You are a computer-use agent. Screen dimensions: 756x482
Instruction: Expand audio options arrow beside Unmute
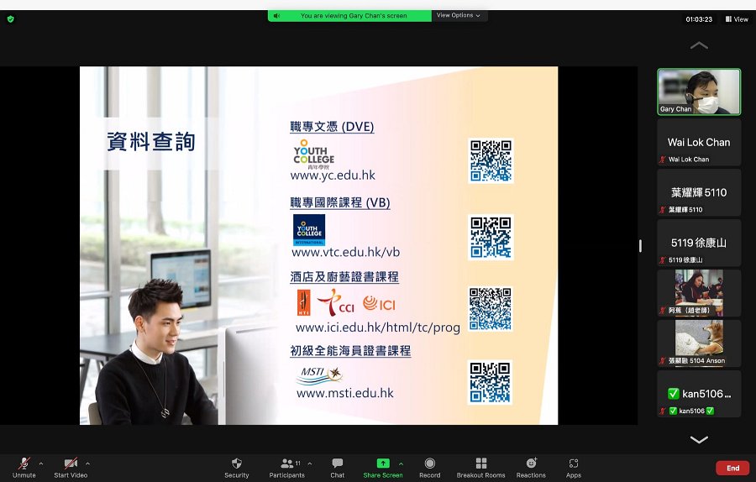point(41,464)
